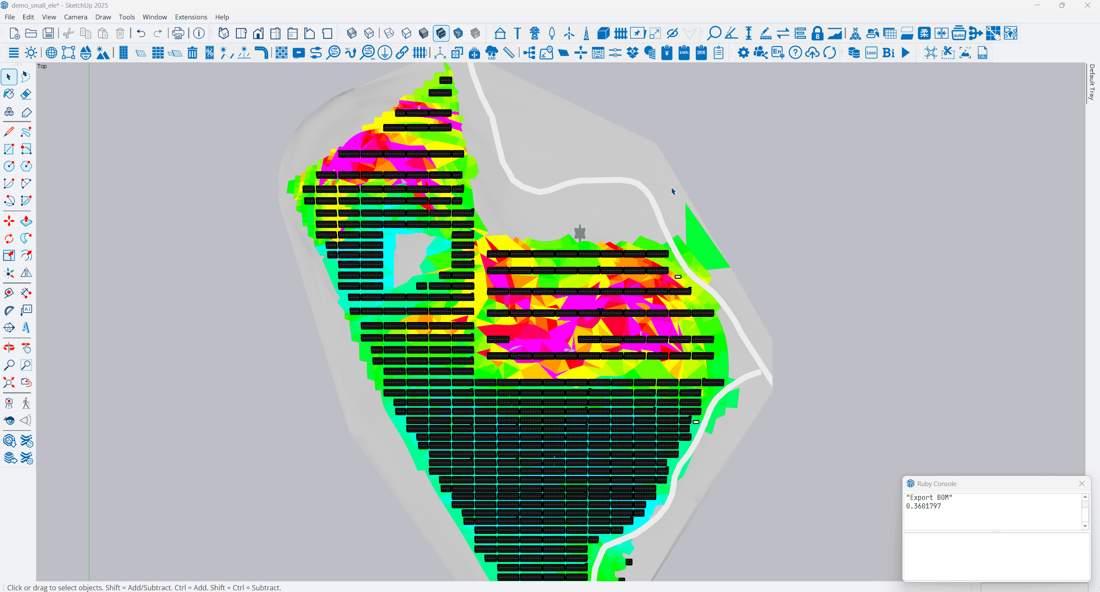Viewport: 1100px width, 592px height.
Task: Pick the Rotate tool
Action: [x=9, y=239]
